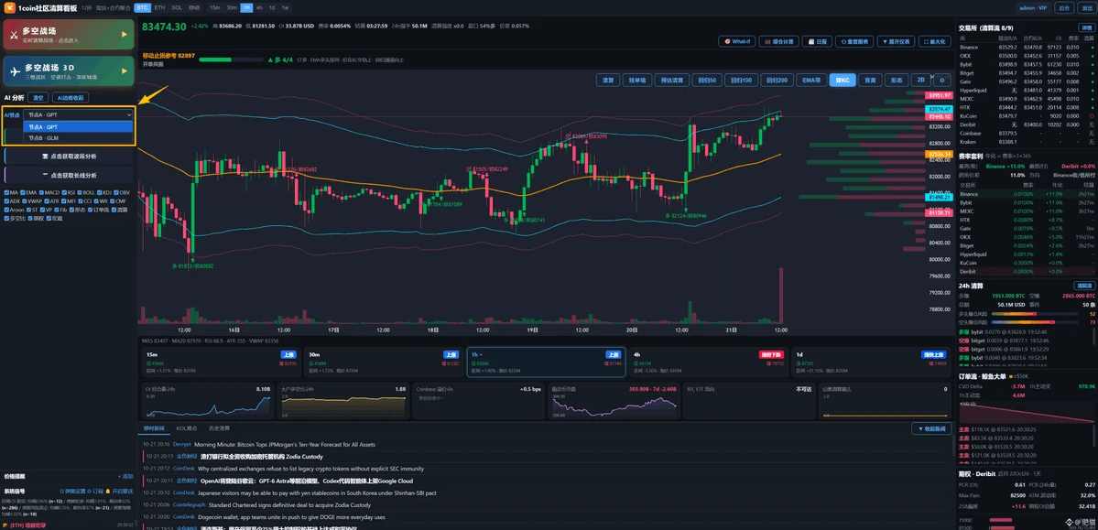
Task: Click play arrow on the 多空战场 3D card
Action: click(124, 70)
